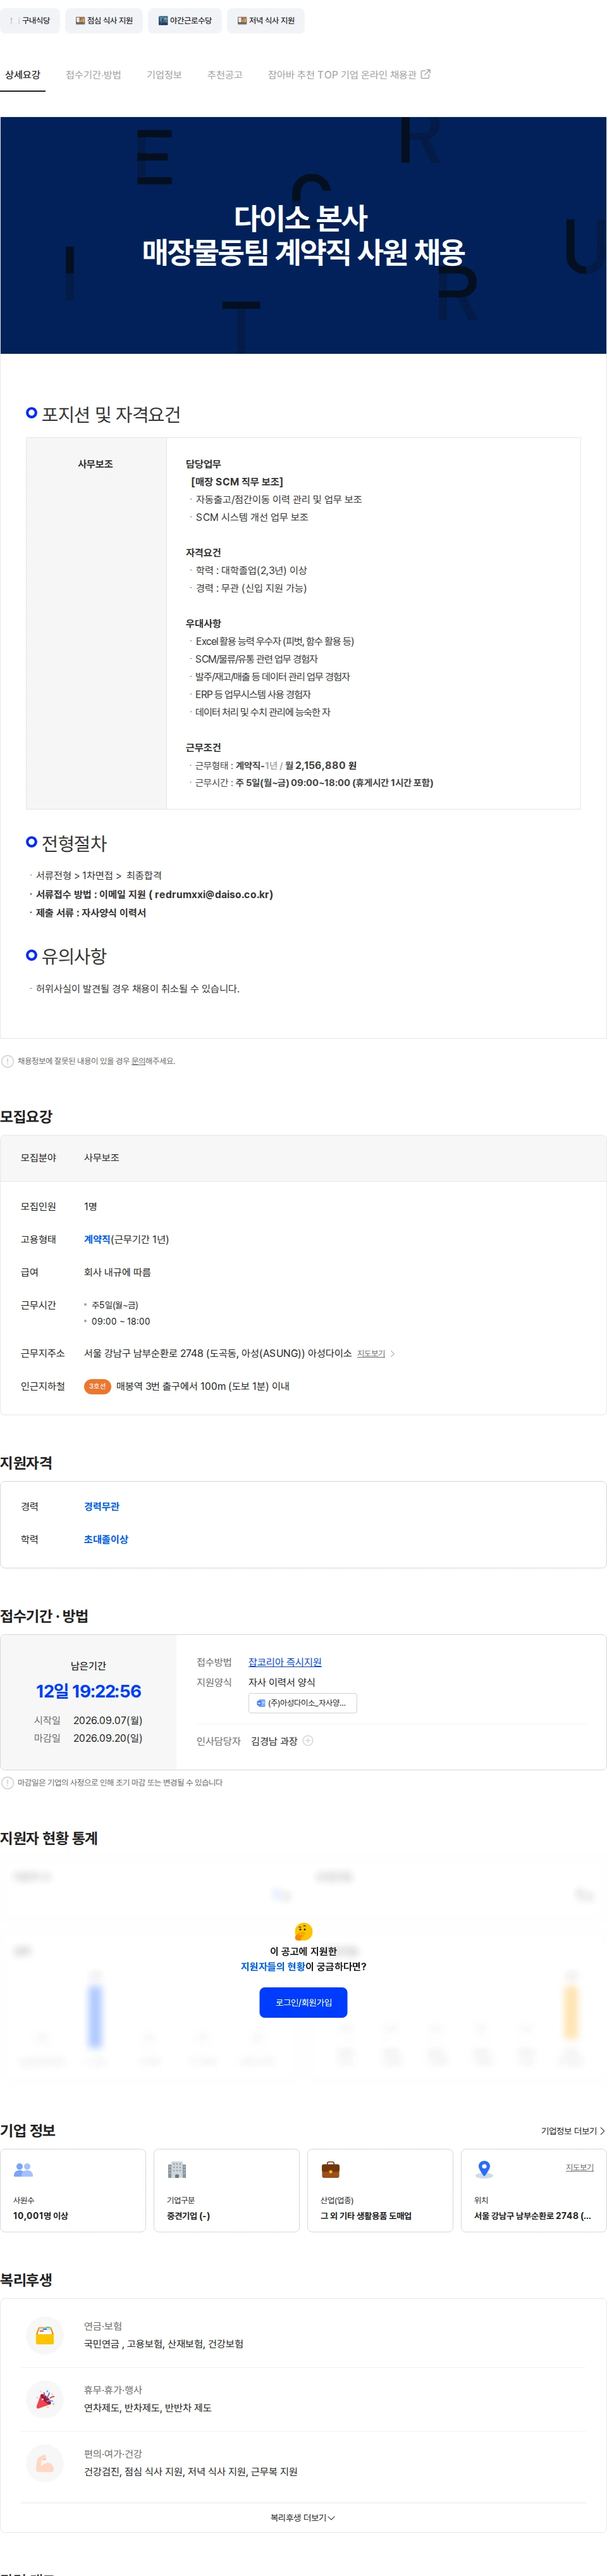Click the 연금·보험 wallet icon

(x=45, y=2336)
